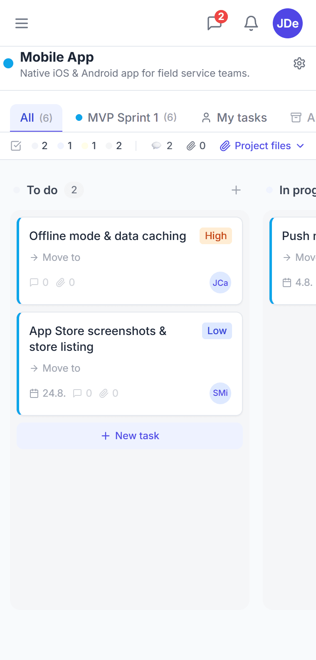Image resolution: width=316 pixels, height=660 pixels.
Task: Click the comment icon on Offline mode card
Action: point(34,282)
